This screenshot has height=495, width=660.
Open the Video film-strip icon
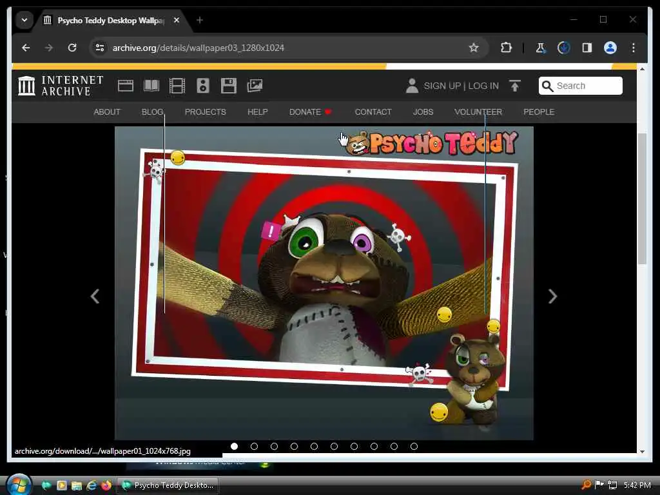point(177,86)
